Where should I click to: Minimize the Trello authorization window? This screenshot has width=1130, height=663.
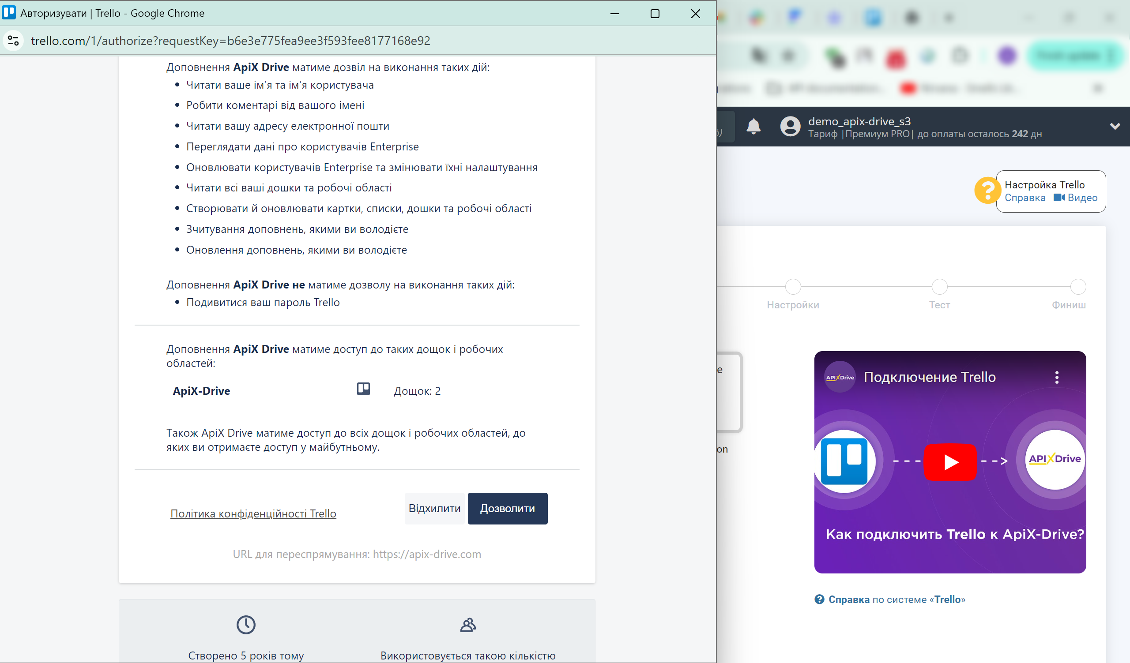point(615,13)
